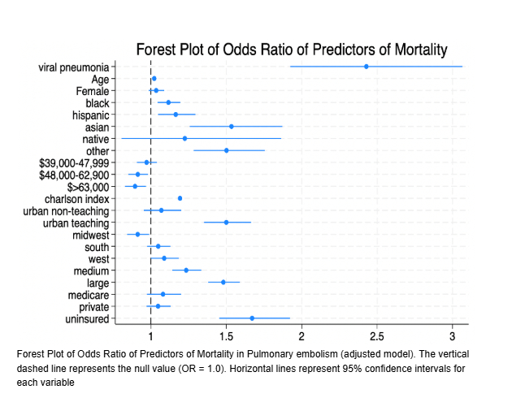Click the x-axis tick value 3
The width and height of the screenshot is (525, 411).
click(x=452, y=335)
